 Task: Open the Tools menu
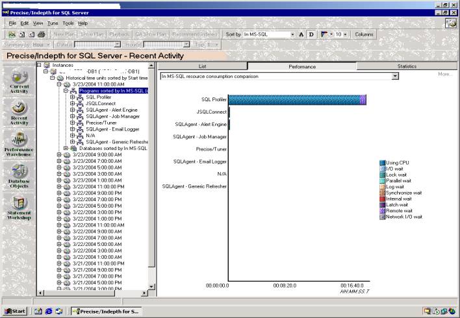click(68, 23)
